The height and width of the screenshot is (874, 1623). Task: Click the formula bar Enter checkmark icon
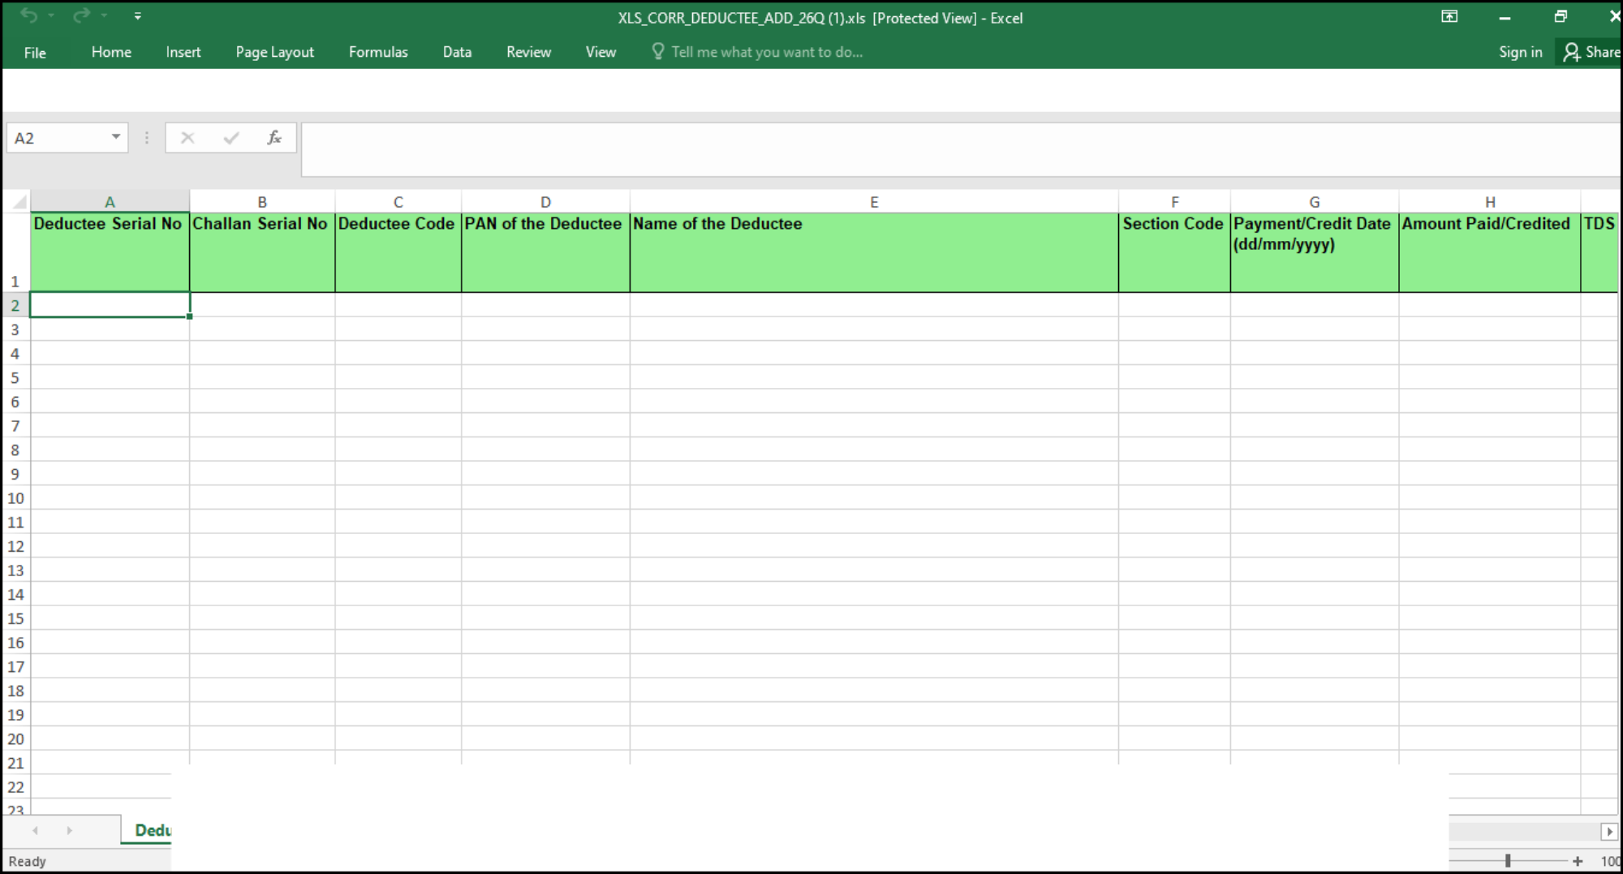231,137
